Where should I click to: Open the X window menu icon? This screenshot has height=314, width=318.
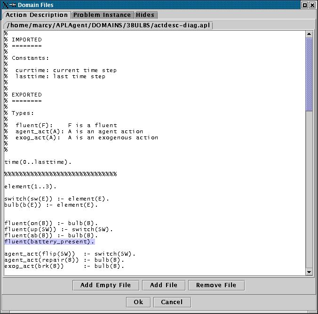pyautogui.click(x=5, y=5)
